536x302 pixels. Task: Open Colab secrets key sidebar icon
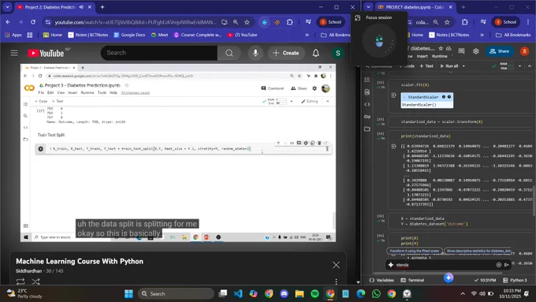coord(367,117)
